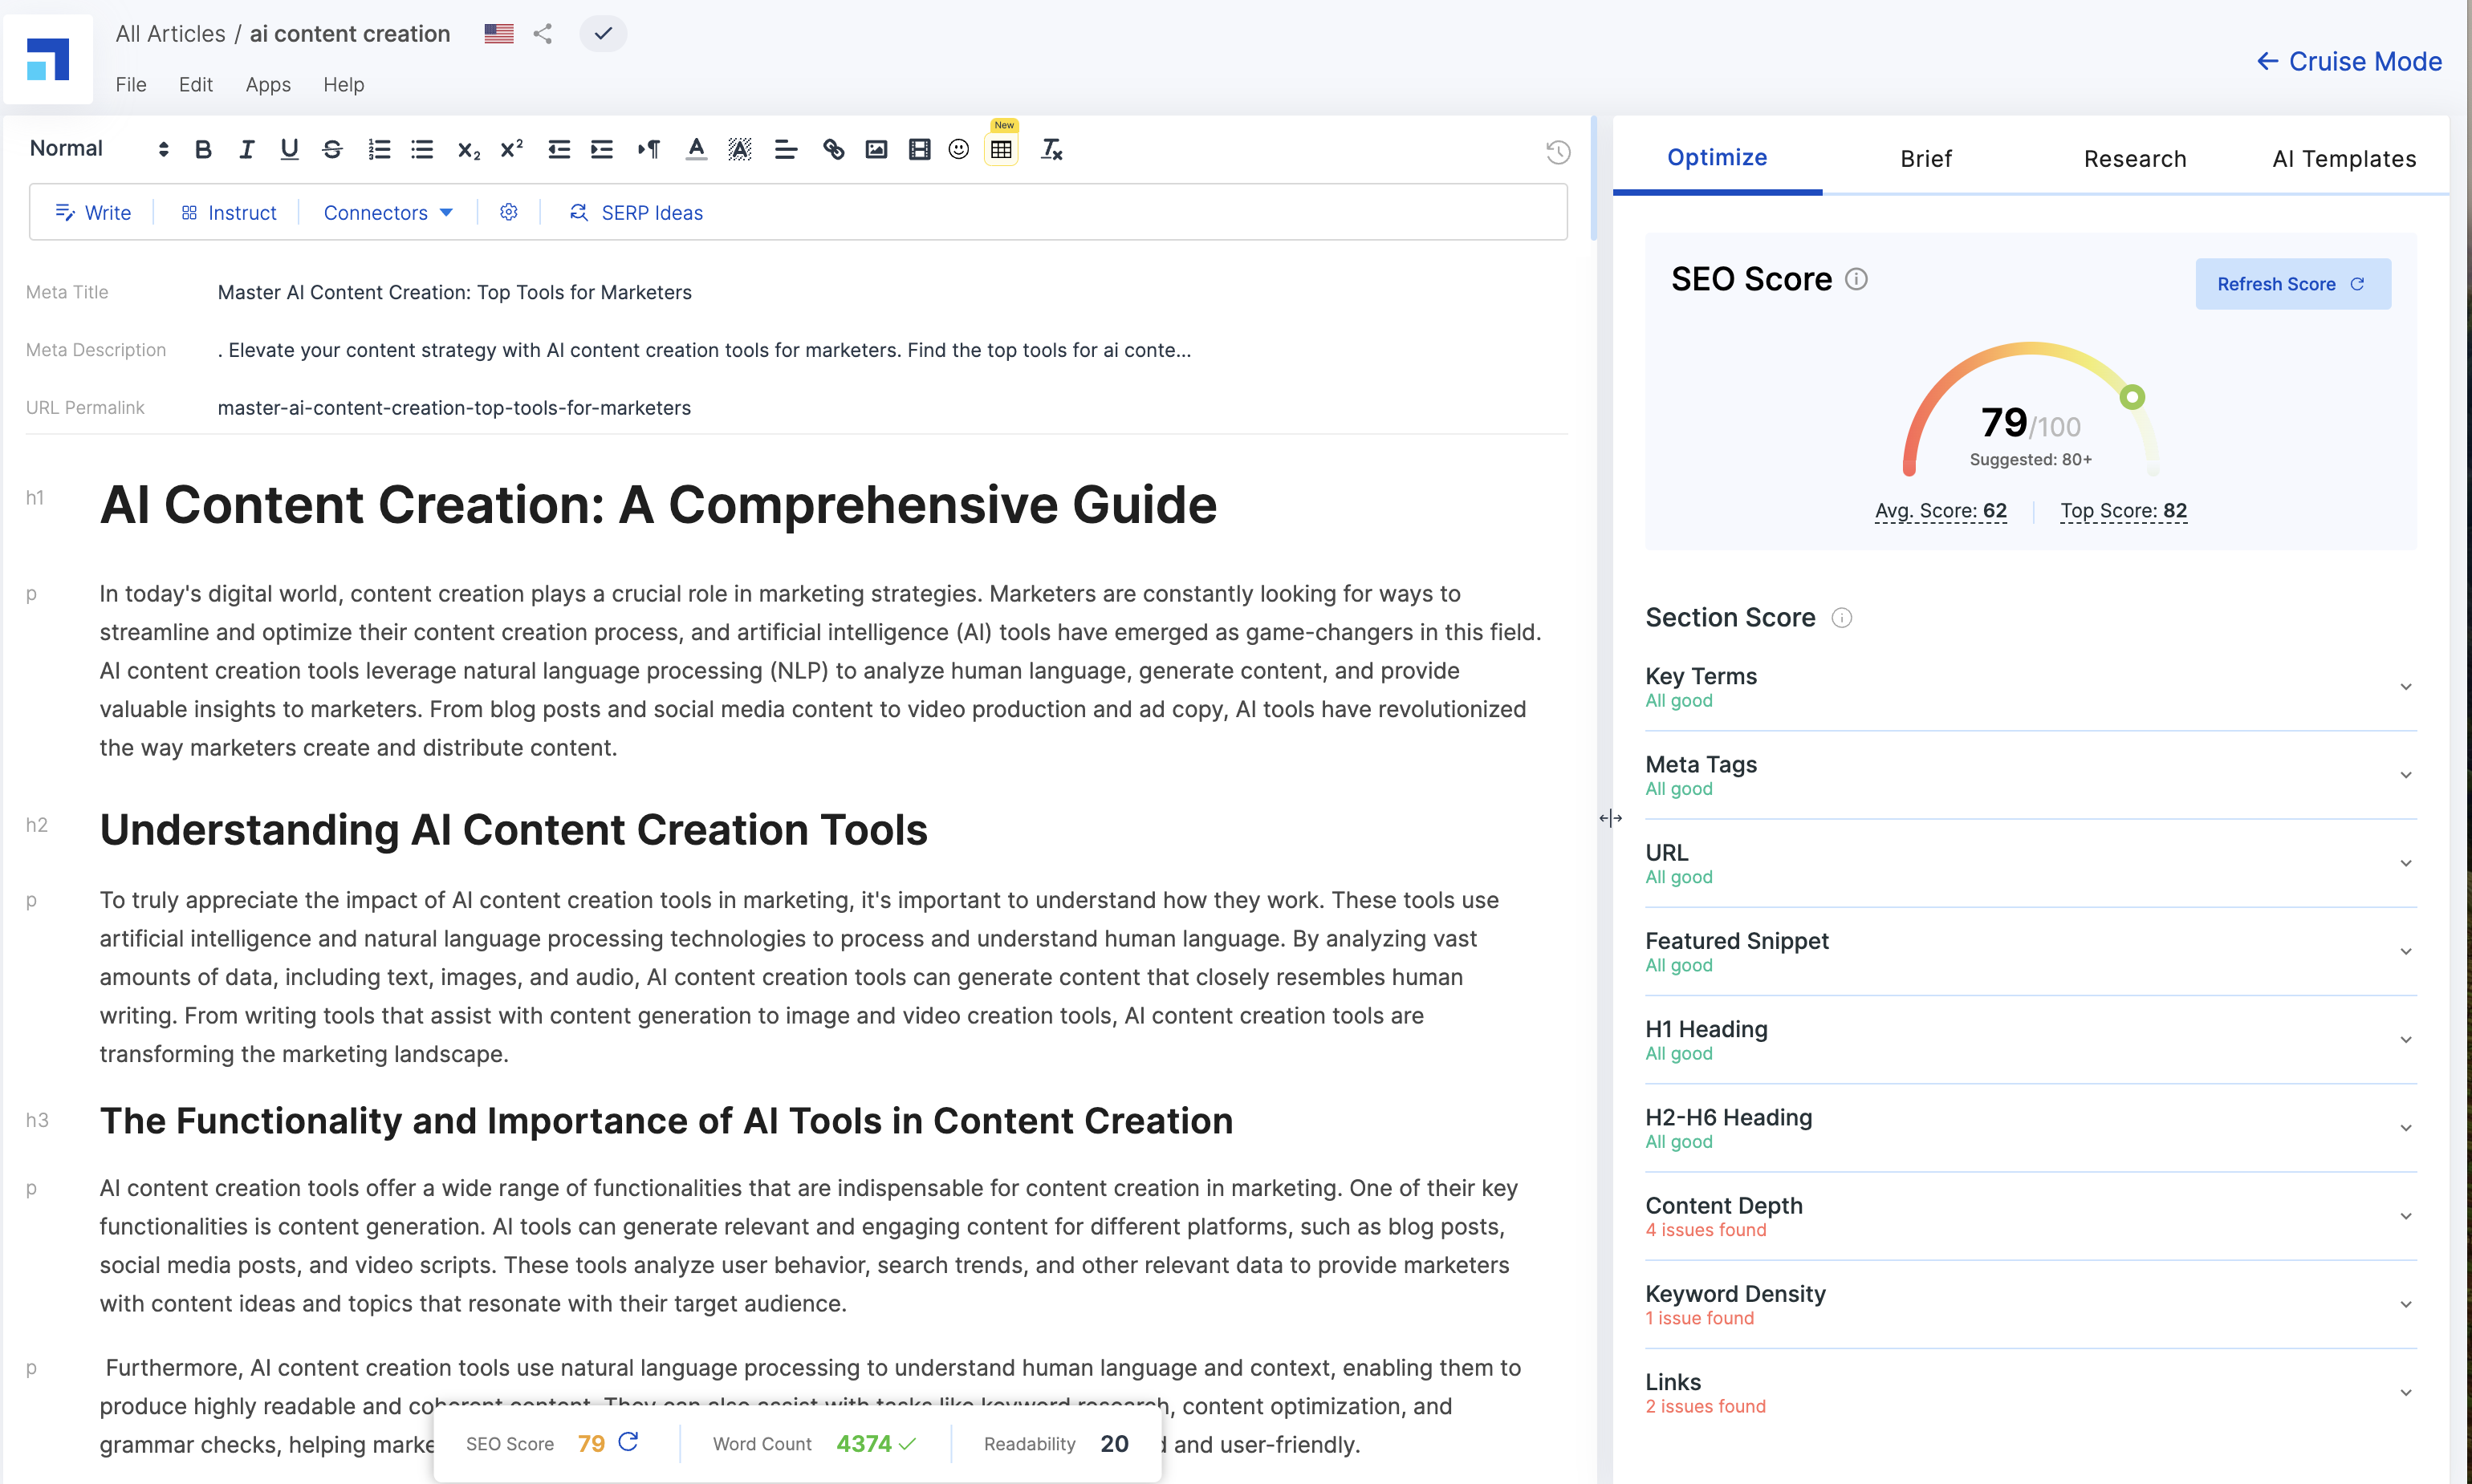The image size is (2472, 1484).
Task: Click the Underline formatting icon
Action: click(290, 150)
